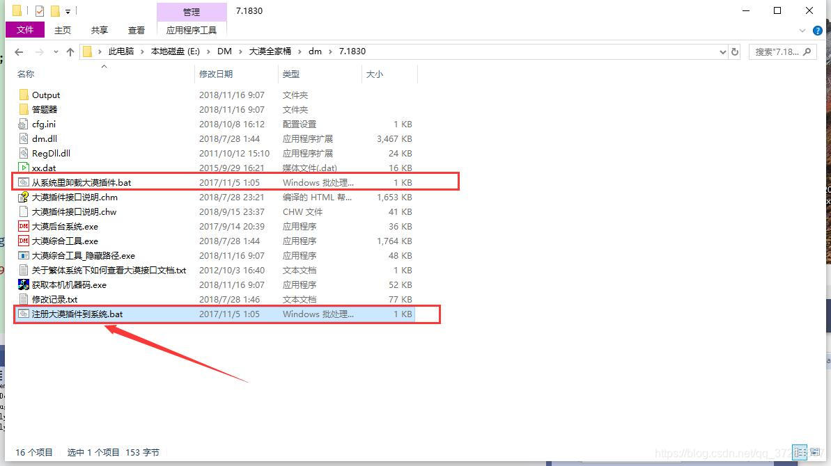The width and height of the screenshot is (831, 466).
Task: Click the file name cfg.ini
Action: pos(43,124)
